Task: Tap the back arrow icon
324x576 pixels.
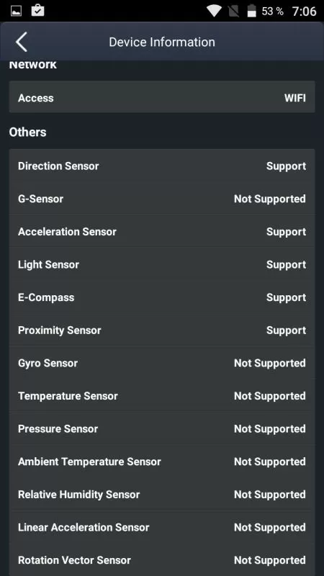Action: point(22,42)
